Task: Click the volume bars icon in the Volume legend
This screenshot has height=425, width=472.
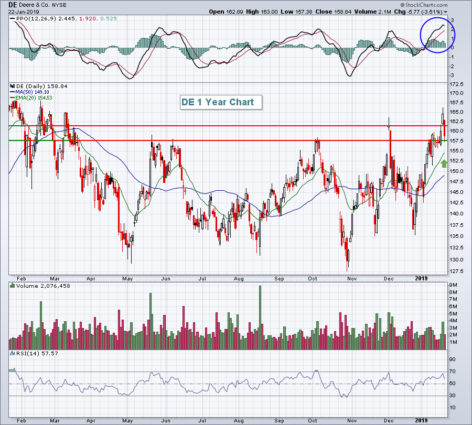Action: [x=13, y=286]
